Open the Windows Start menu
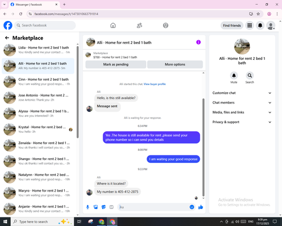The width and height of the screenshot is (282, 226). (5, 221)
